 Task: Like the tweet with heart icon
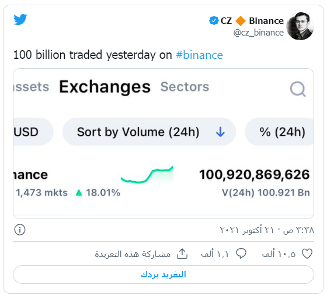tap(307, 253)
